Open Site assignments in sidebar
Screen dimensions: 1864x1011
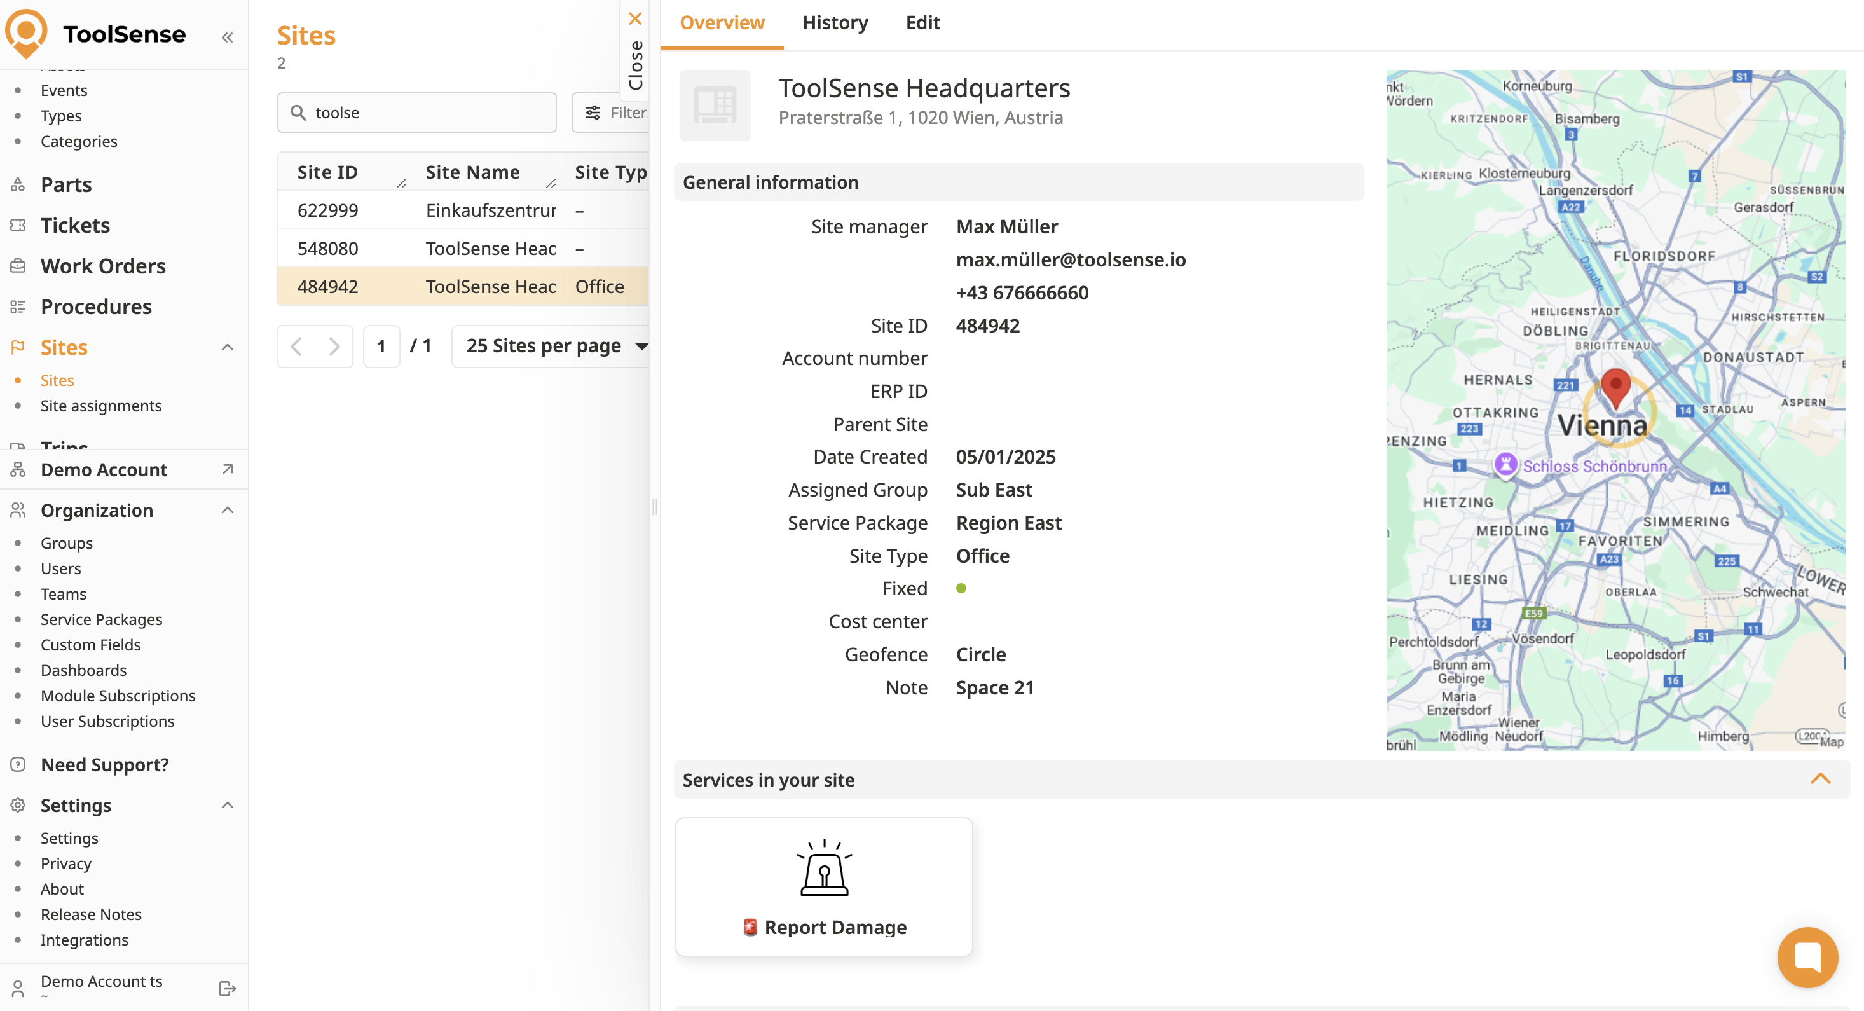tap(100, 406)
